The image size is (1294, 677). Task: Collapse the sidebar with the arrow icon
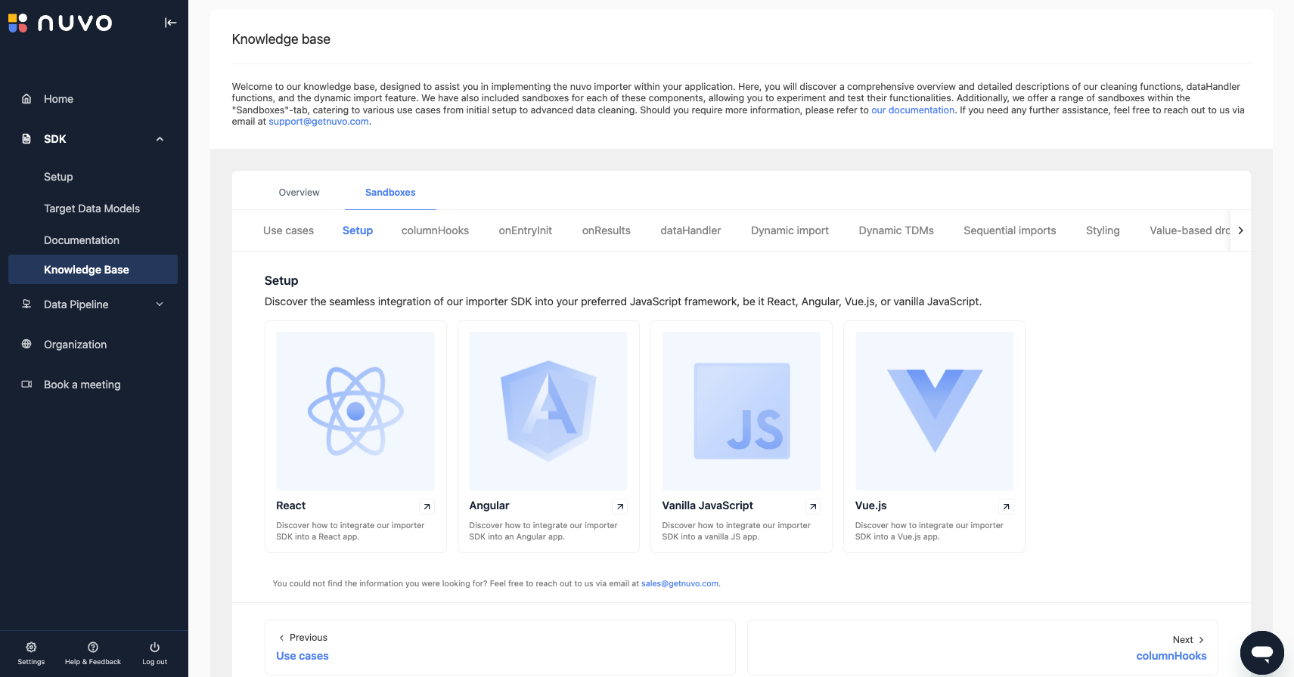[x=171, y=23]
